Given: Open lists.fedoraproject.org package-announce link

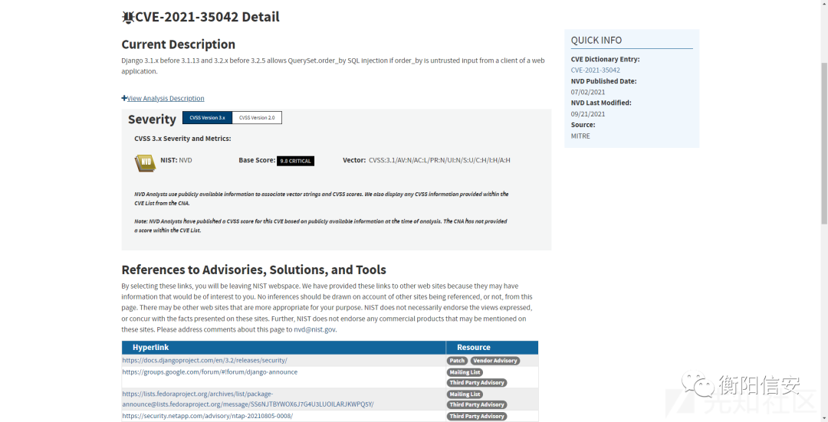Looking at the screenshot, I should coord(248,399).
